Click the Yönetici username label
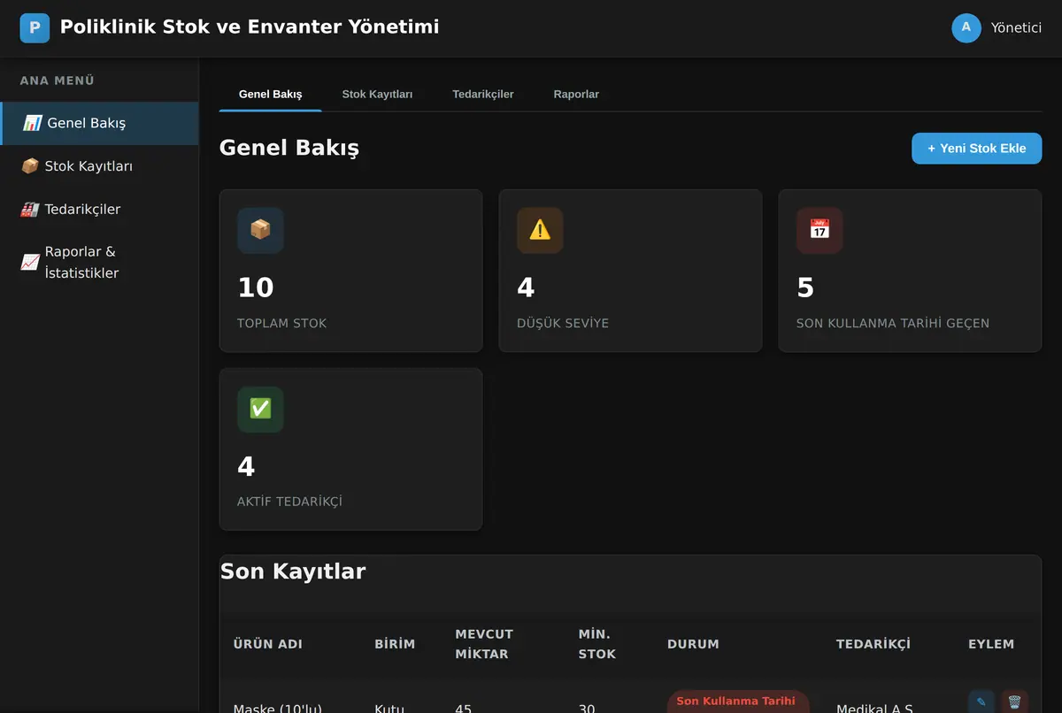 (x=1016, y=27)
